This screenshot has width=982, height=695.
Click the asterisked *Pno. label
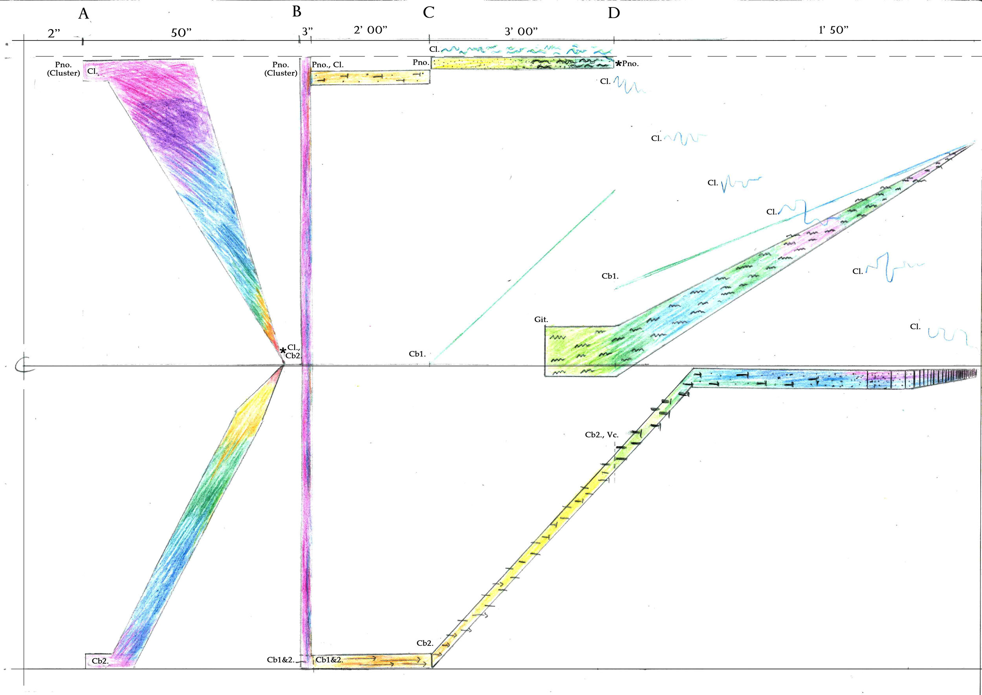[627, 64]
